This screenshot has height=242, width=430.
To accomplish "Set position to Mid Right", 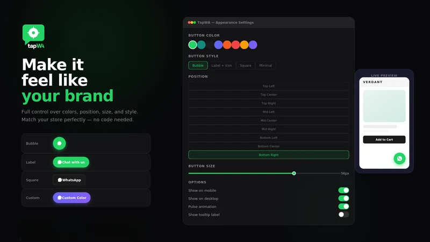I will pos(268,129).
